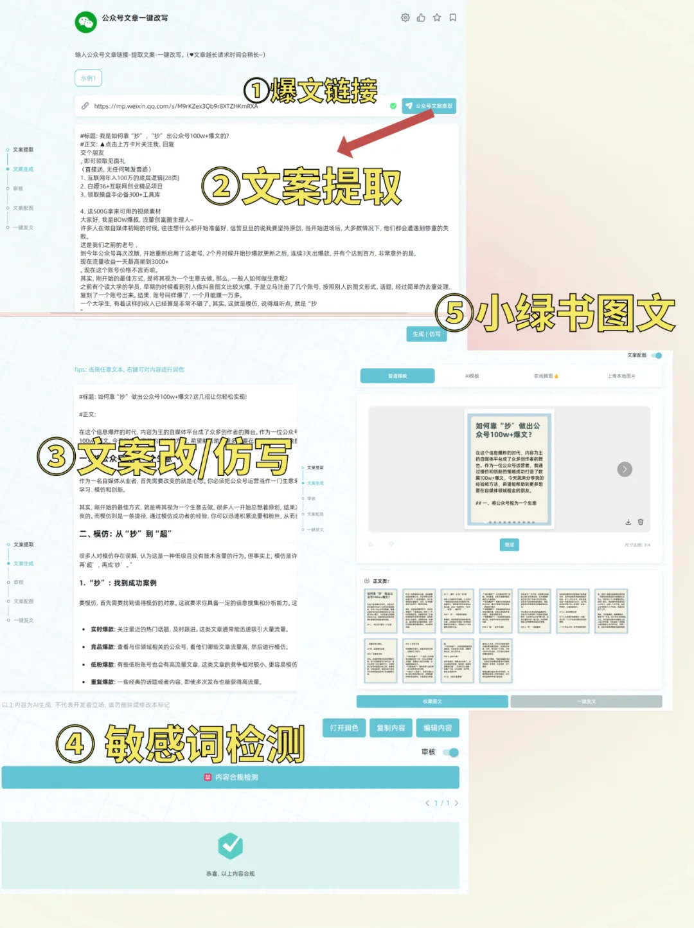Run the 内容合规检测 check
Image resolution: width=694 pixels, height=928 pixels.
point(231,778)
